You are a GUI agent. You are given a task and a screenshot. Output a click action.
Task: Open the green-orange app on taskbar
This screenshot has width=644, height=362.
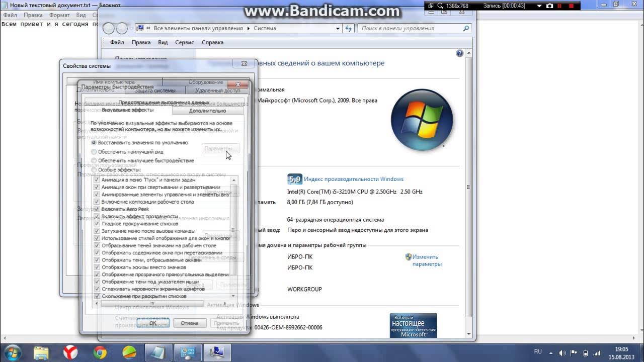pos(129,352)
